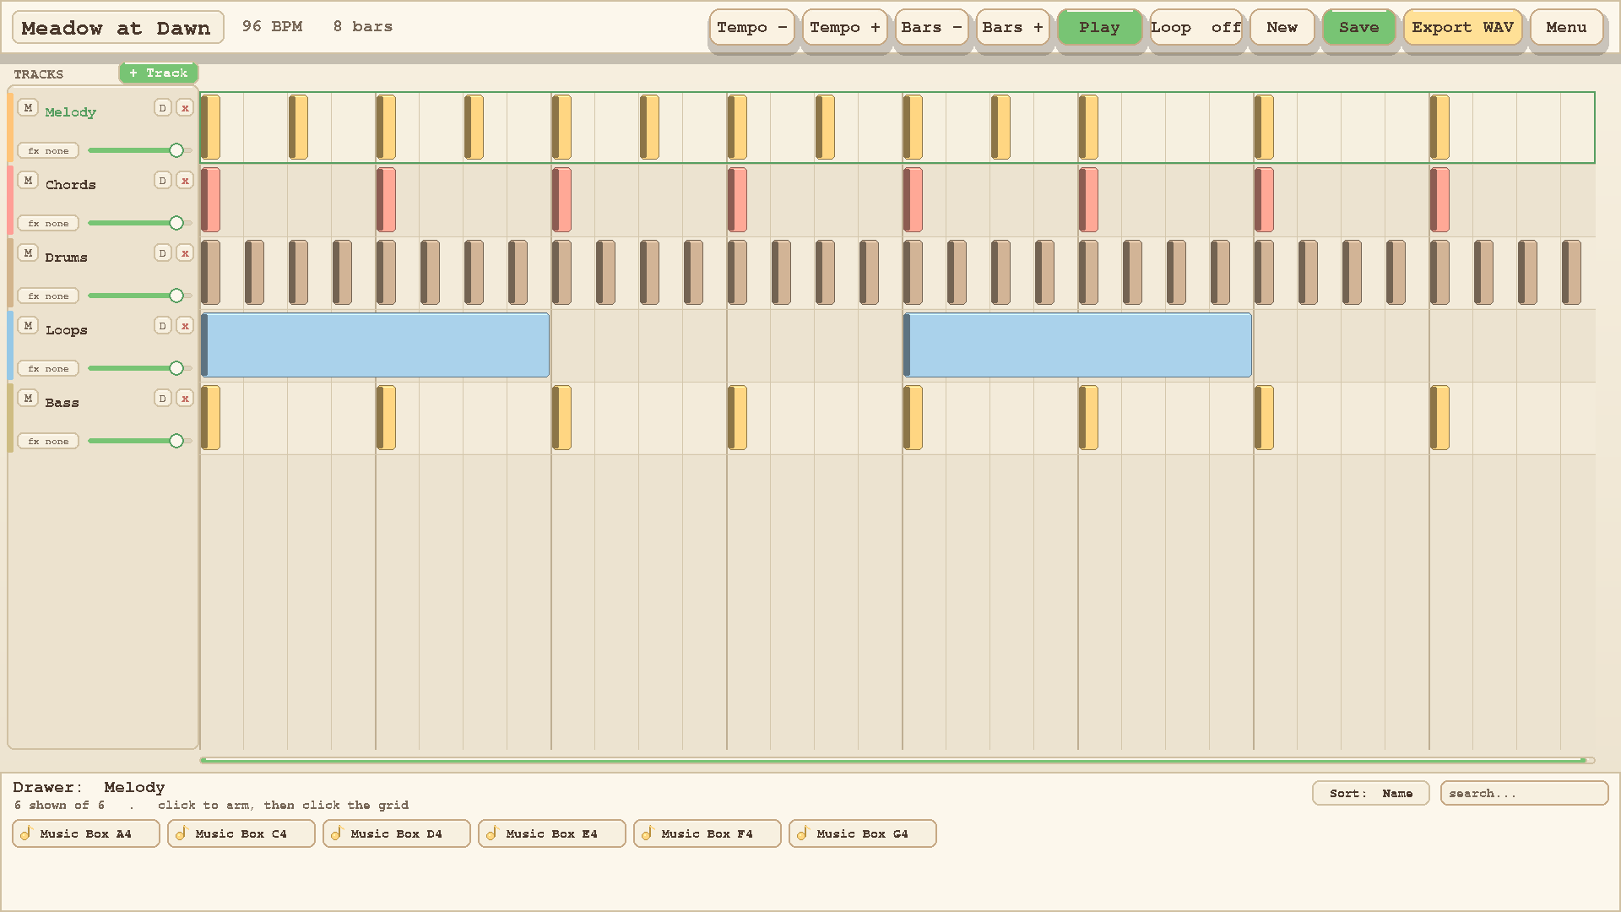Select the Chords track name
The image size is (1621, 912).
pyautogui.click(x=71, y=185)
